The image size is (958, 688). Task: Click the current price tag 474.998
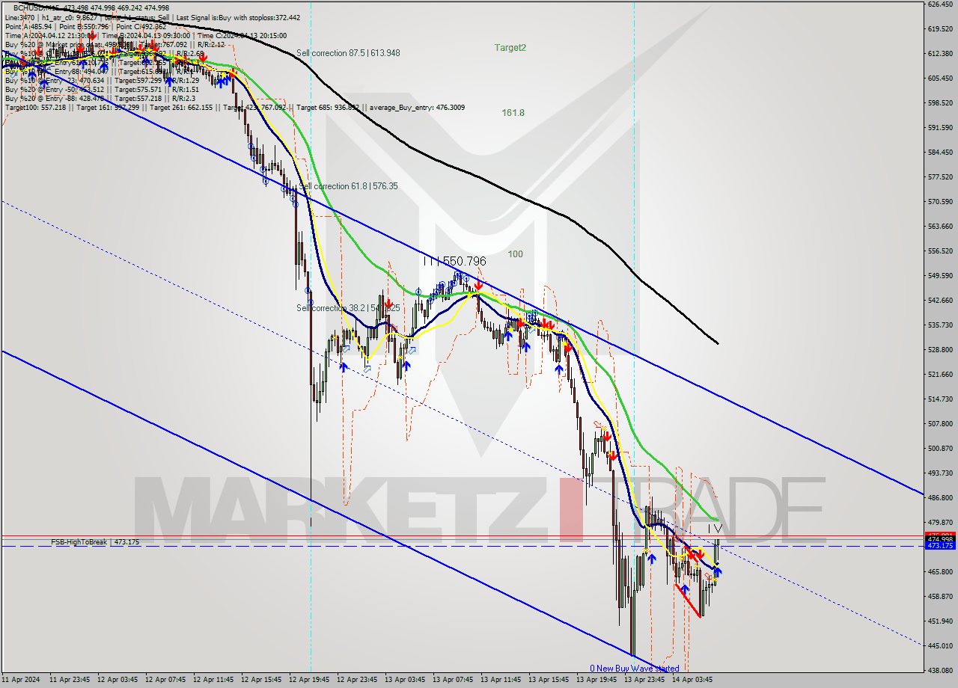[940, 539]
